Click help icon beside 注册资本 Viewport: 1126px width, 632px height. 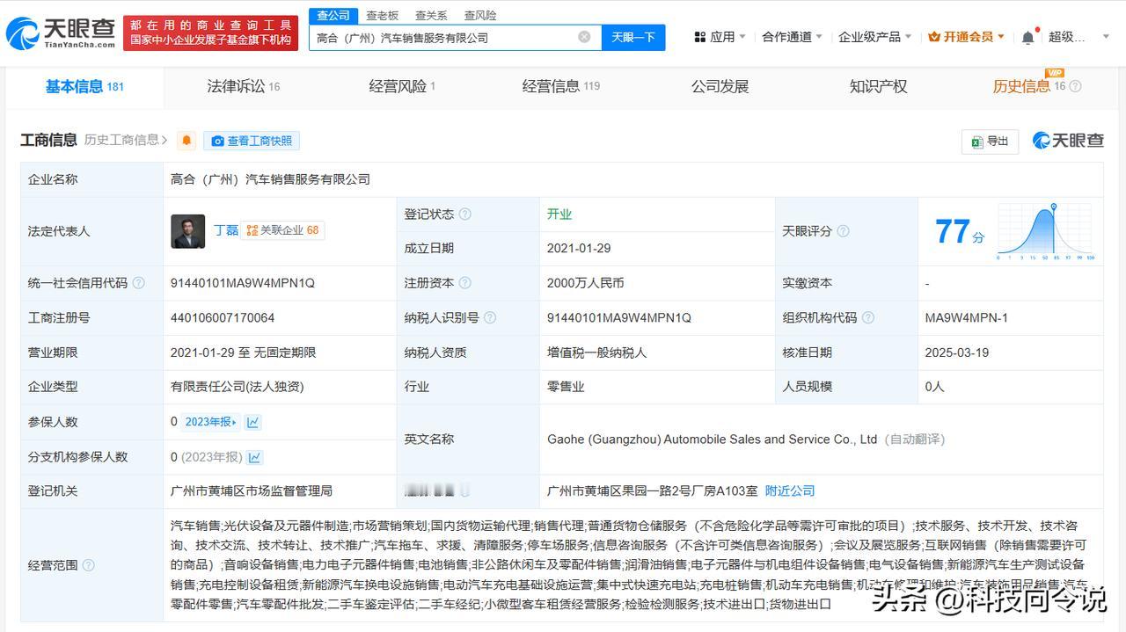pyautogui.click(x=465, y=283)
